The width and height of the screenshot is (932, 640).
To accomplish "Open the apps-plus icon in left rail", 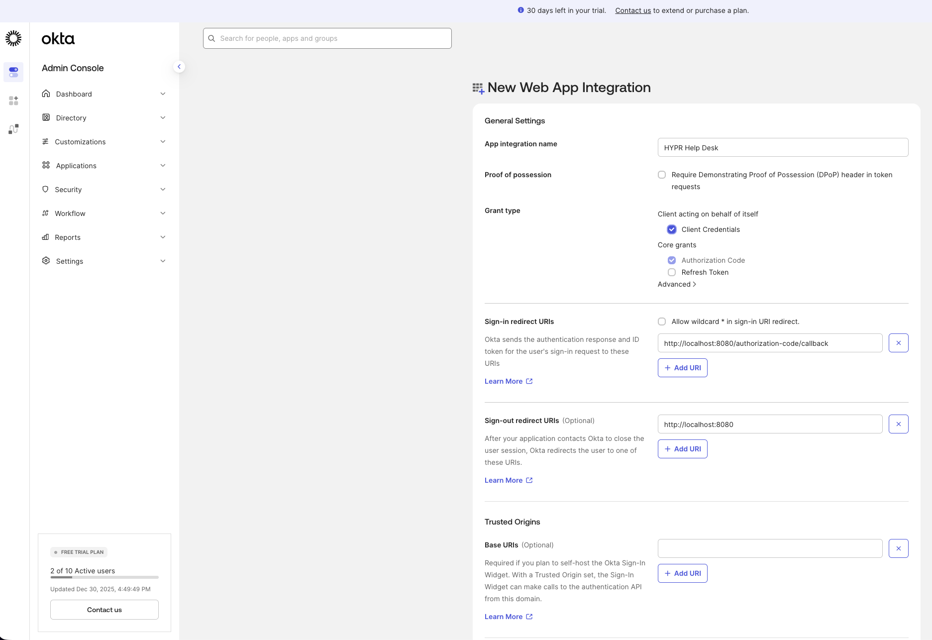I will 13,101.
